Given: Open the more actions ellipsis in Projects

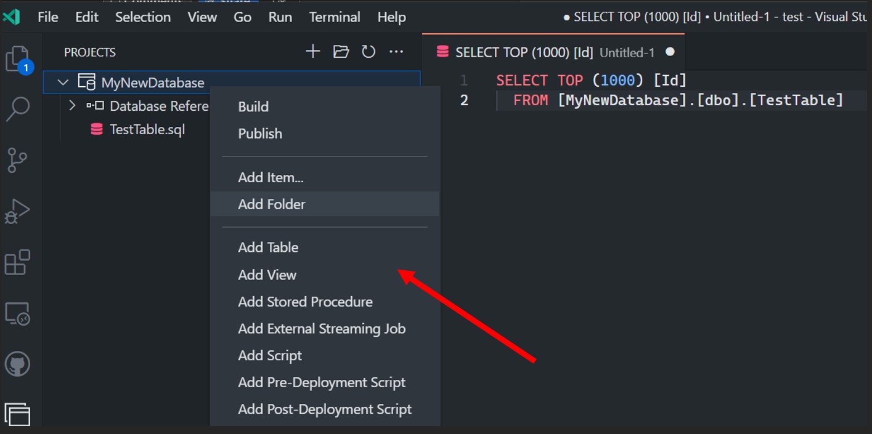Looking at the screenshot, I should pos(396,52).
